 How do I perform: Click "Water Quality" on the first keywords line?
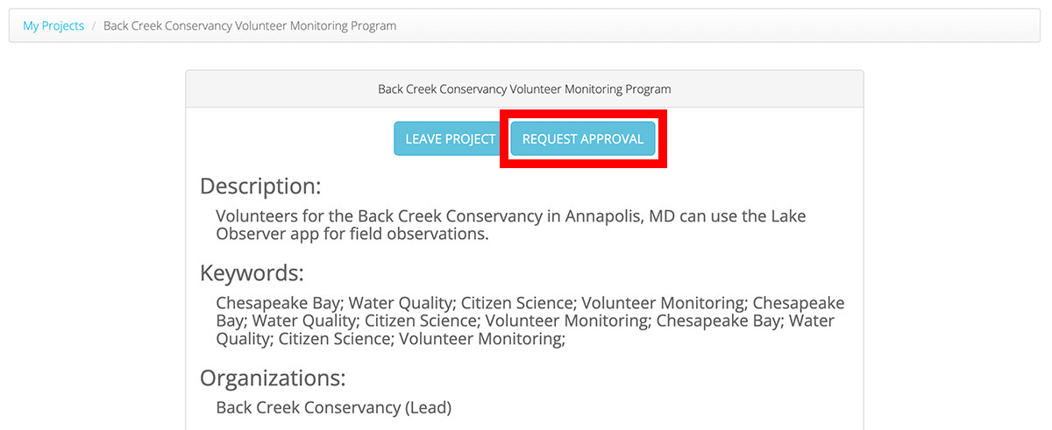point(401,304)
